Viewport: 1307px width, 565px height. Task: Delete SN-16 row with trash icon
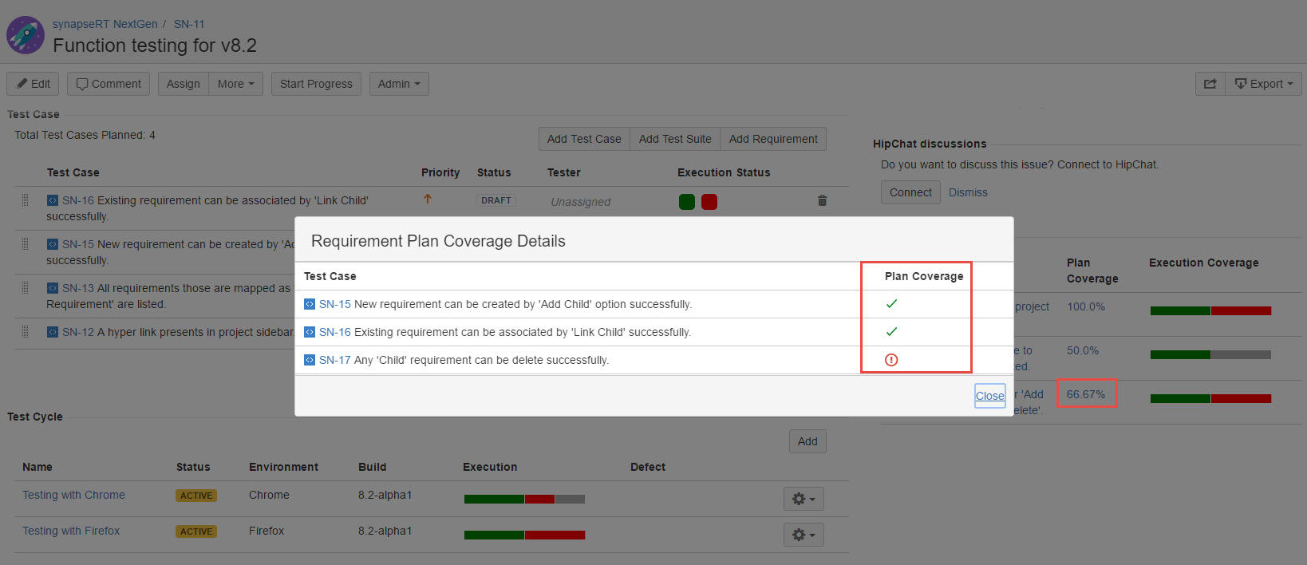[x=822, y=200]
